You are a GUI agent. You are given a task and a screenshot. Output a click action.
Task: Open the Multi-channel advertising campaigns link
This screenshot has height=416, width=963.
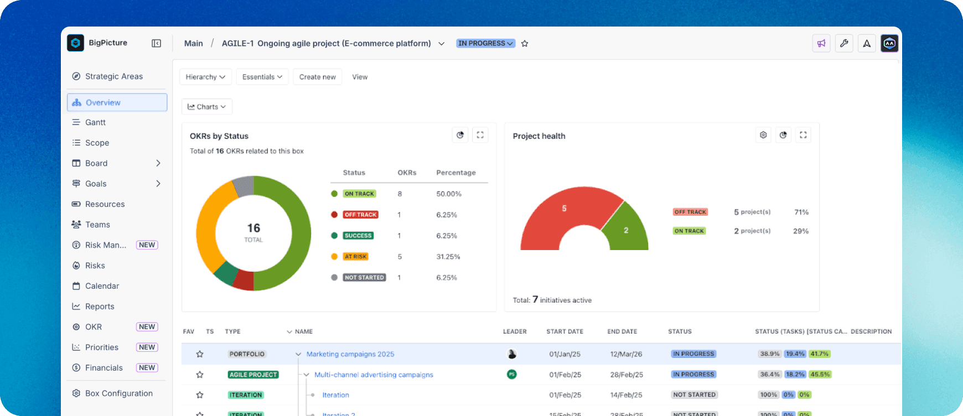374,375
